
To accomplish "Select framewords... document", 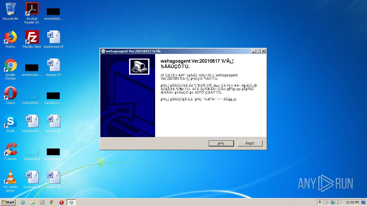I will (x=32, y=124).
